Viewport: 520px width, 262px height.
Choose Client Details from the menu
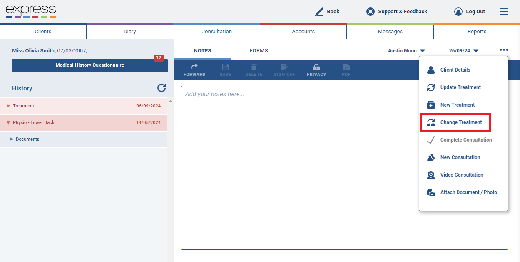coord(455,70)
